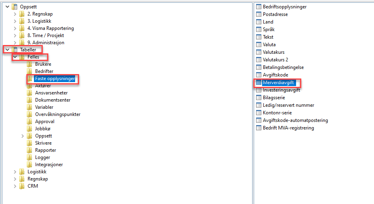
Task: Open Ledig/reservert nummer in the list
Action: tap(288, 105)
